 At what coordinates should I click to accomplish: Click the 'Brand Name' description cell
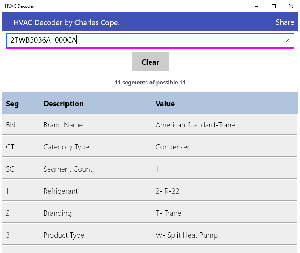coord(63,125)
